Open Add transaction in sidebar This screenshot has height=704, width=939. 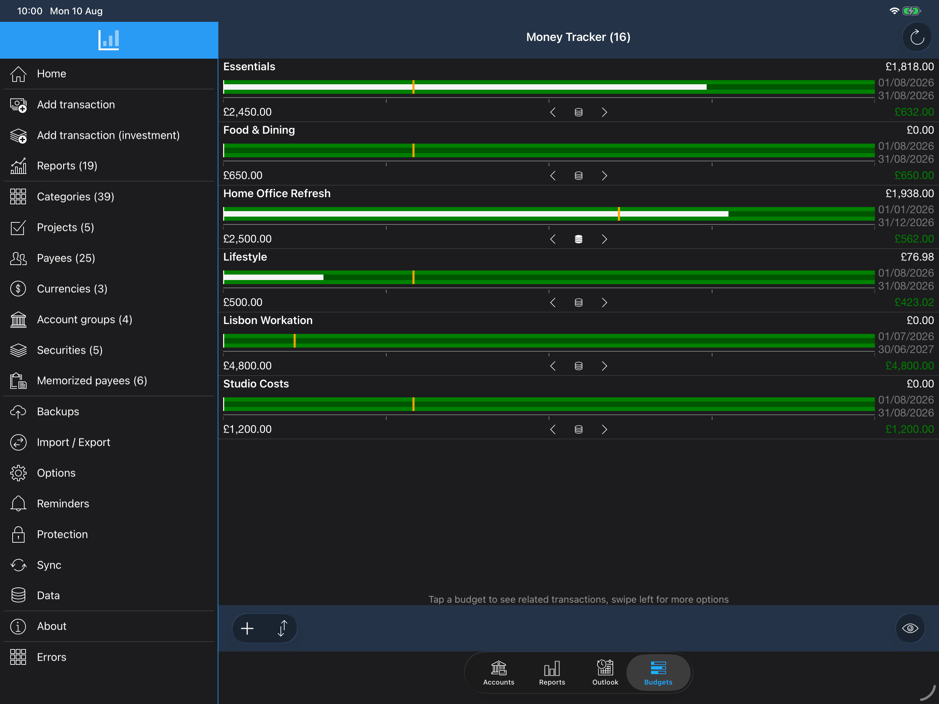(x=109, y=104)
